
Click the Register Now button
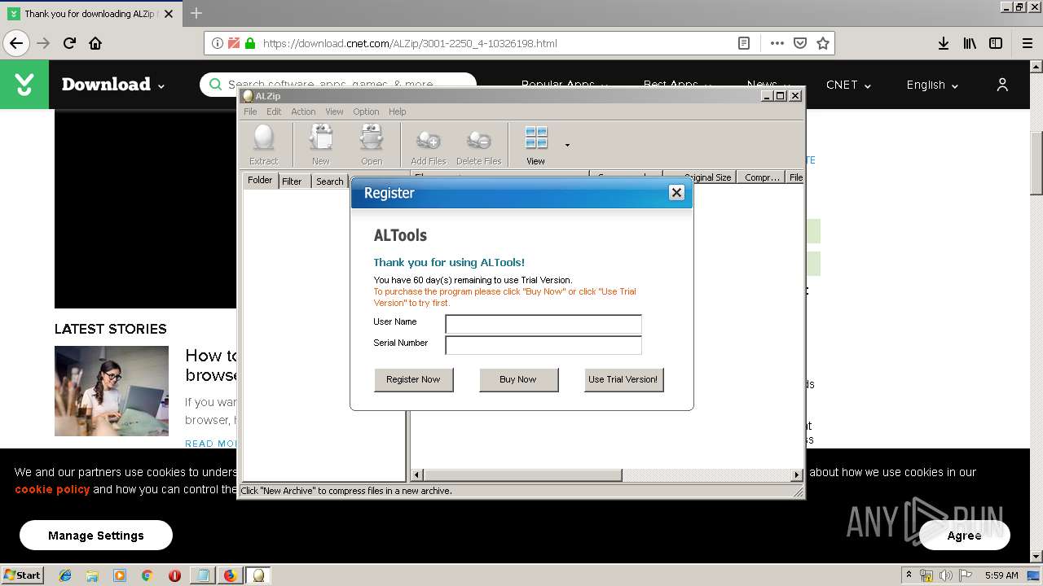pos(413,379)
